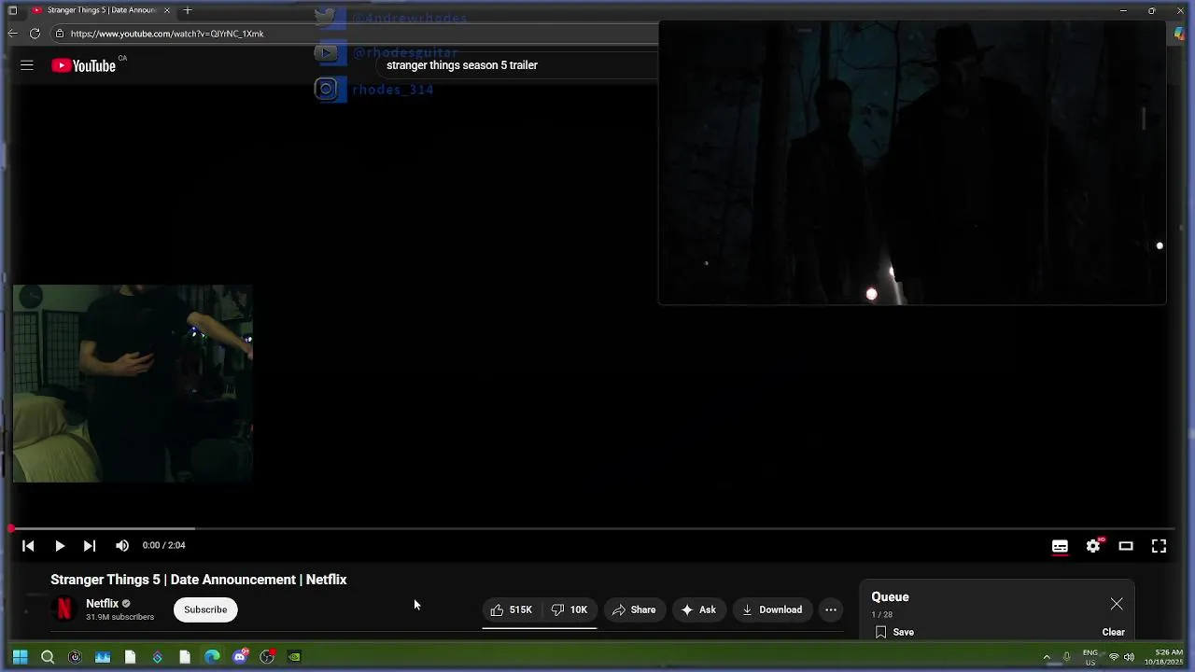1195x672 pixels.
Task: Subscribe to the Netflix channel
Action: click(205, 609)
